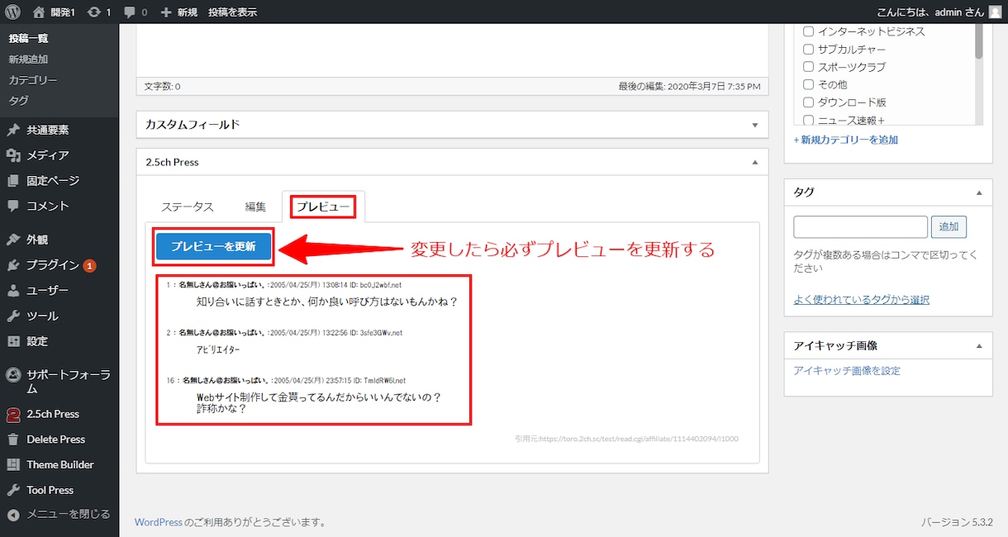Open ユーザー user icon in sidebar
The image size is (1008, 537).
[13, 291]
